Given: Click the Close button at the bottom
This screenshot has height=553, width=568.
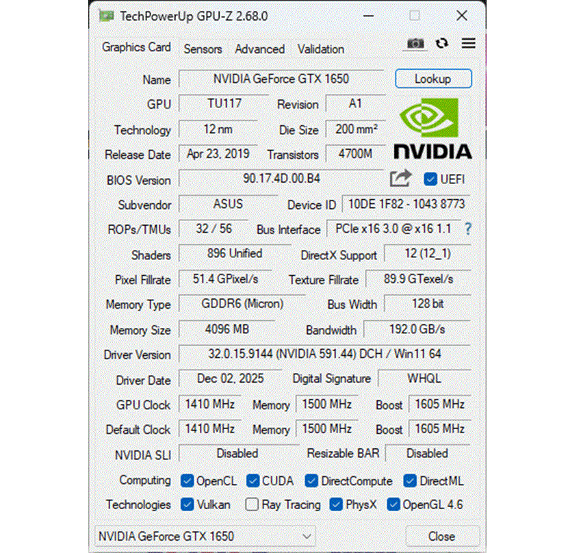Looking at the screenshot, I should pos(442,536).
